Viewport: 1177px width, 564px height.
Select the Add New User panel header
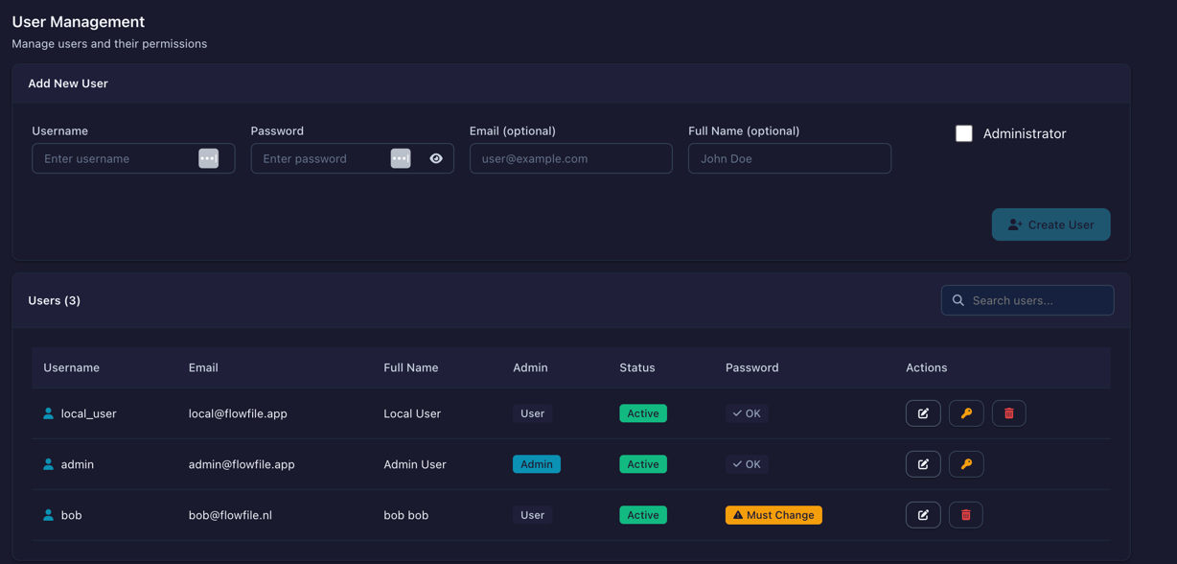click(x=67, y=82)
